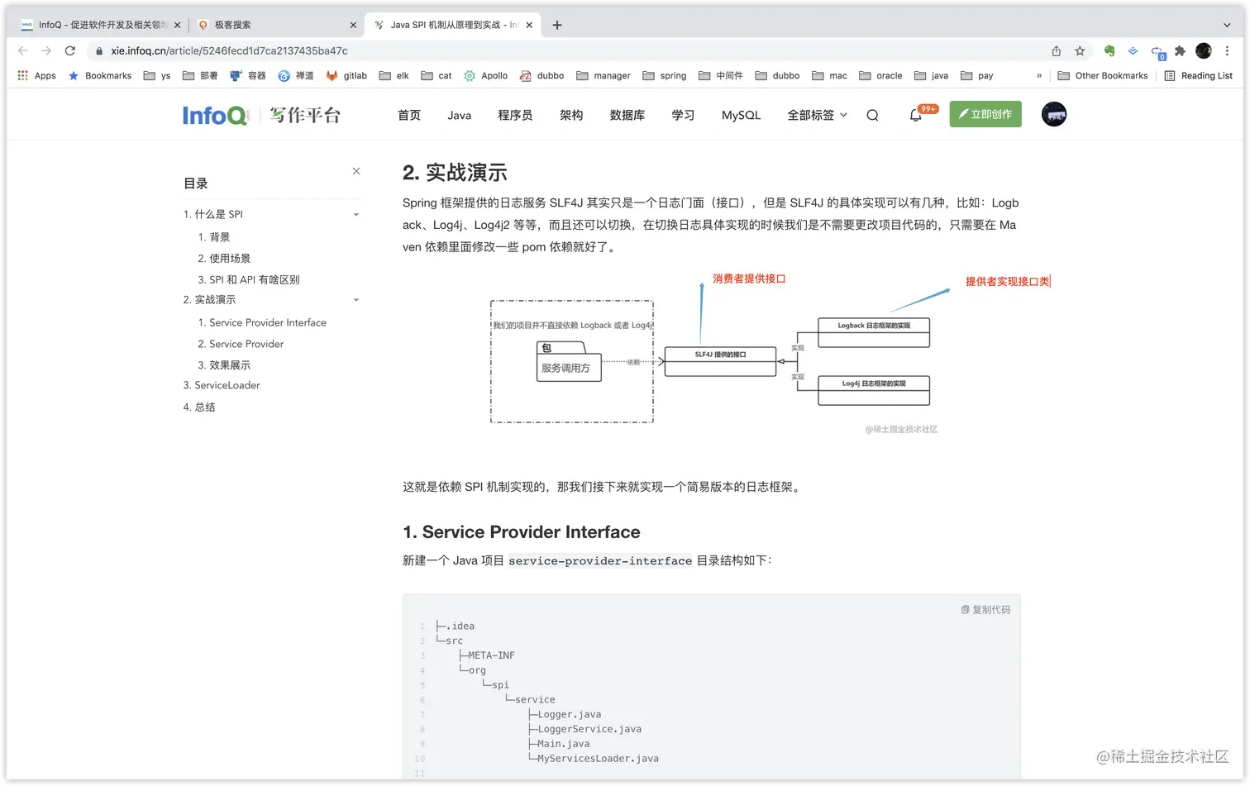The image size is (1250, 786).
Task: Click the InfoQ logo
Action: (x=215, y=115)
